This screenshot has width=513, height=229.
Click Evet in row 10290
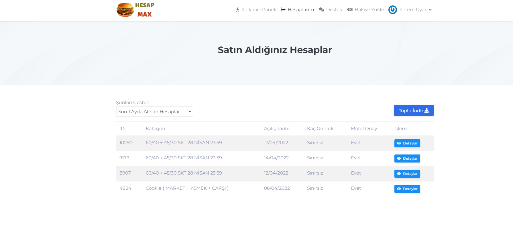click(356, 143)
